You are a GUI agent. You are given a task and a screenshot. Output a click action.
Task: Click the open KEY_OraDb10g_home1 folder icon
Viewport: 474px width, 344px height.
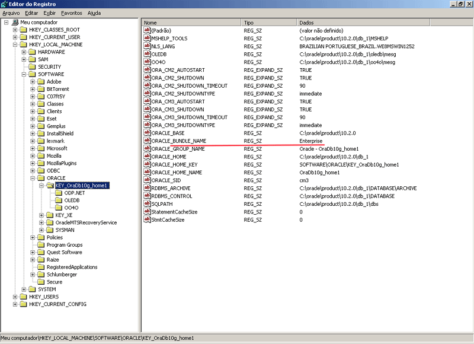(50, 186)
